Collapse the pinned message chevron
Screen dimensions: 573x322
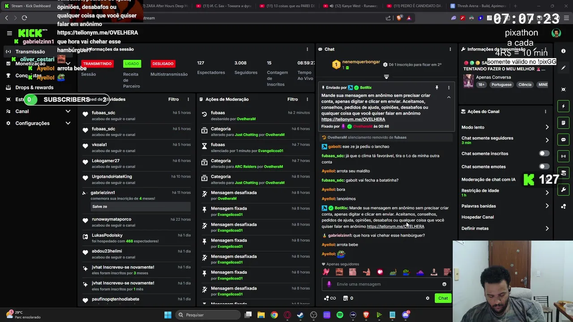pos(449,97)
